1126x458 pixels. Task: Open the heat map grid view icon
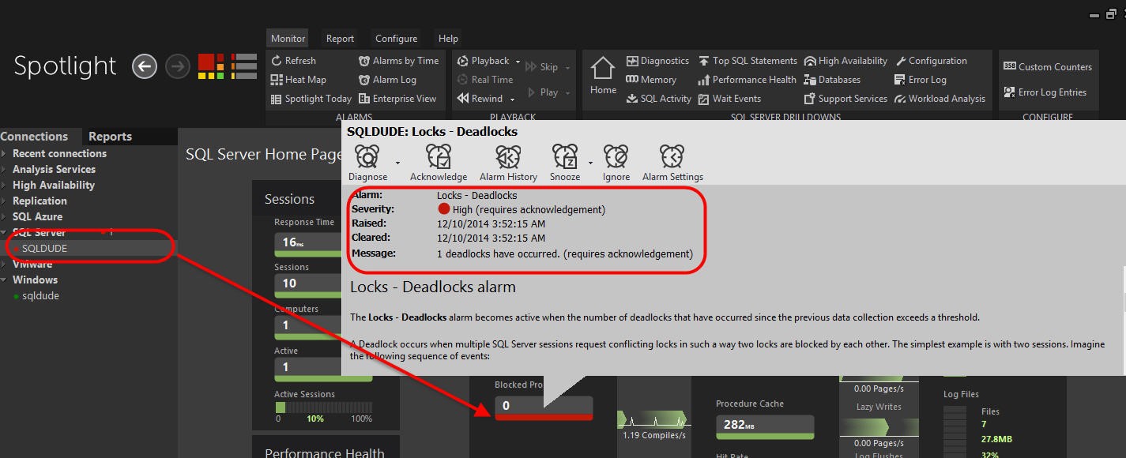point(211,66)
